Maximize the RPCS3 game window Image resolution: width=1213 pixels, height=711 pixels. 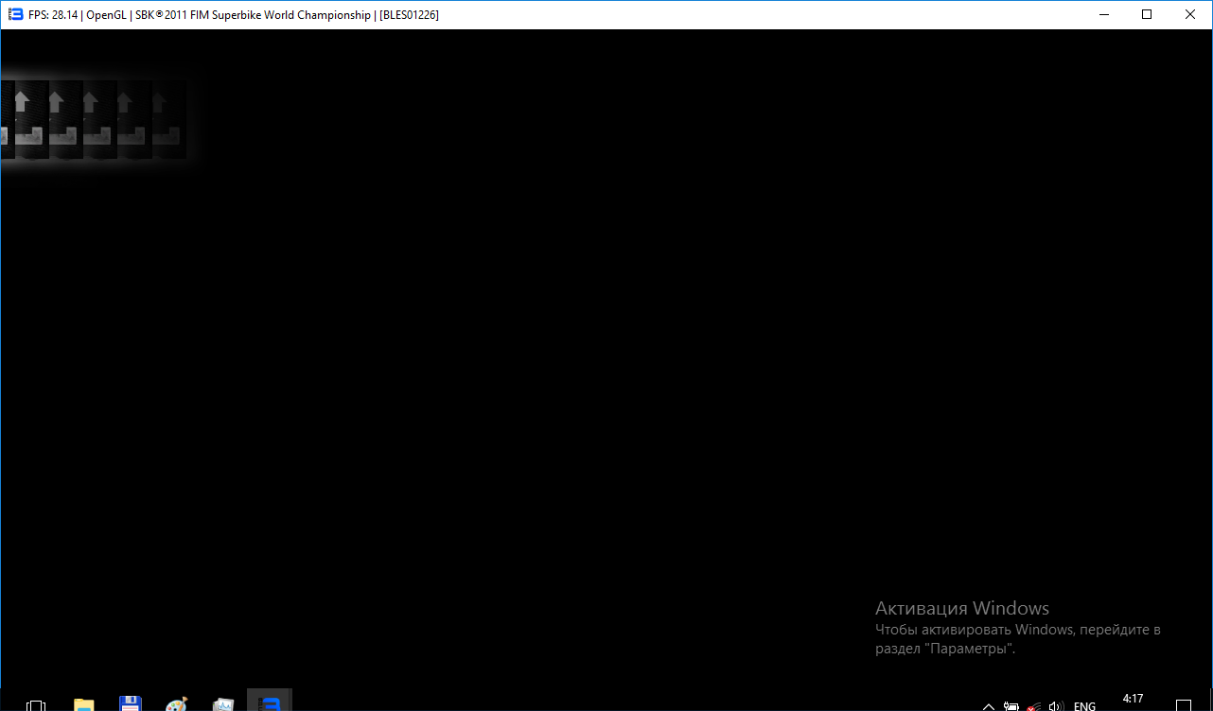click(x=1147, y=14)
